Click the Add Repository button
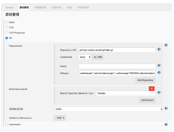Image resolution: width=174 pixels, height=132 pixels. [x=145, y=80]
